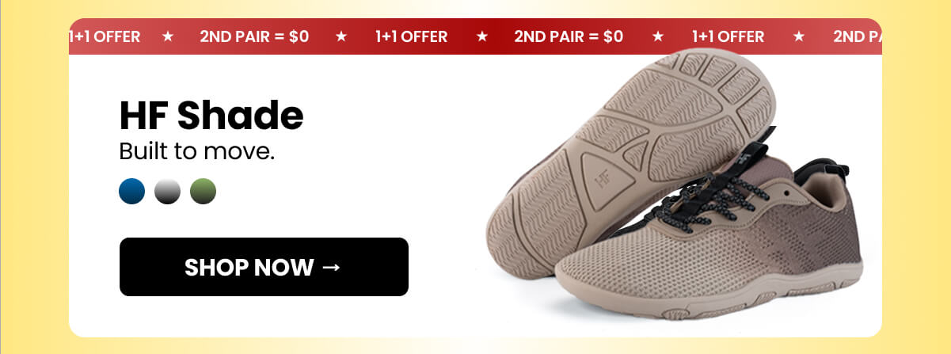Click the middle '1+1 OFFER' banner text
The width and height of the screenshot is (951, 354).
tap(411, 36)
